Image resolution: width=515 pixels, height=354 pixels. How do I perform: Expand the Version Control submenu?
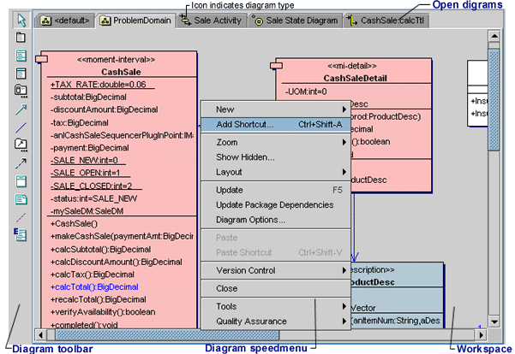pyautogui.click(x=276, y=271)
